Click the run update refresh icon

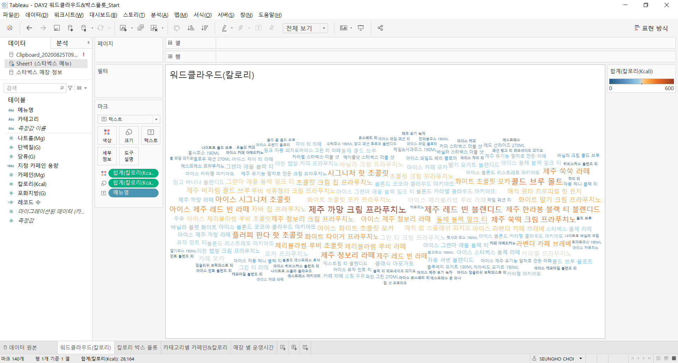tap(101, 28)
